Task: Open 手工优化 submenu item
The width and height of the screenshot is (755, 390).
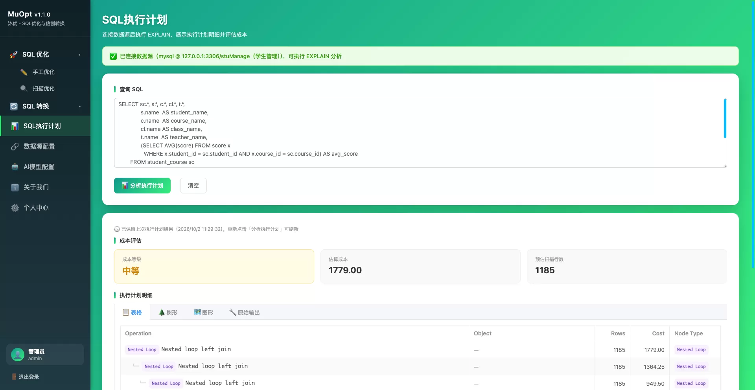Action: tap(45, 72)
